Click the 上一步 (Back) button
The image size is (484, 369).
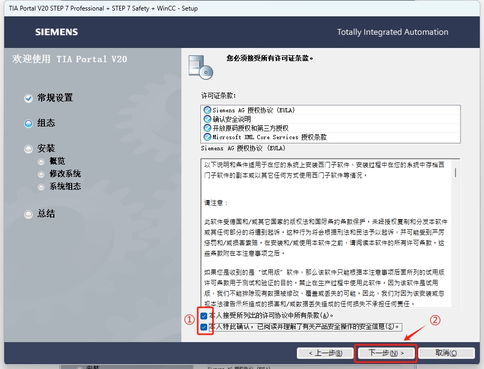point(326,353)
